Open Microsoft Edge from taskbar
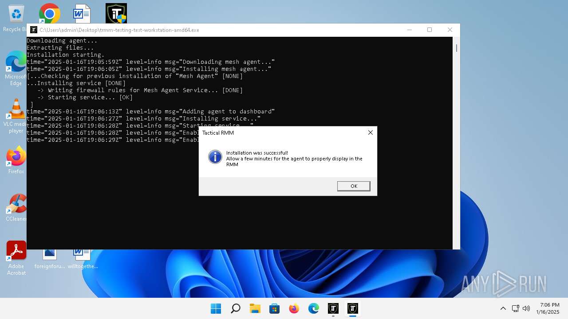Screen dimensions: 568x319 coord(314,308)
